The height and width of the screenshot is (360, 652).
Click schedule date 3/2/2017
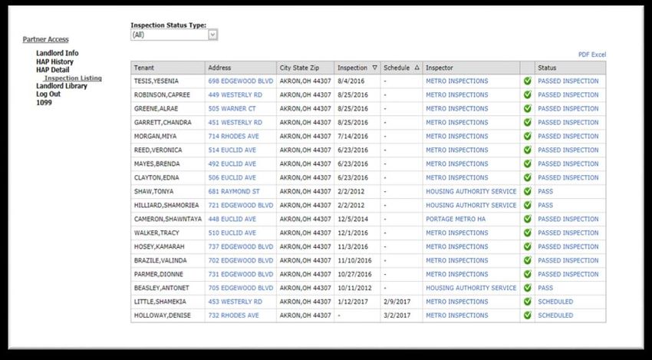point(397,315)
